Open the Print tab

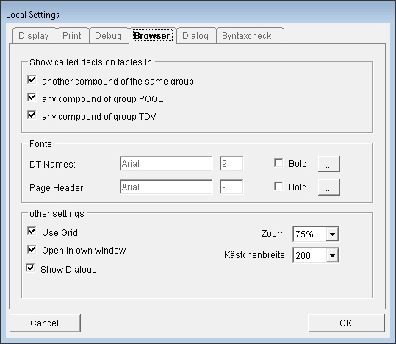pos(73,36)
